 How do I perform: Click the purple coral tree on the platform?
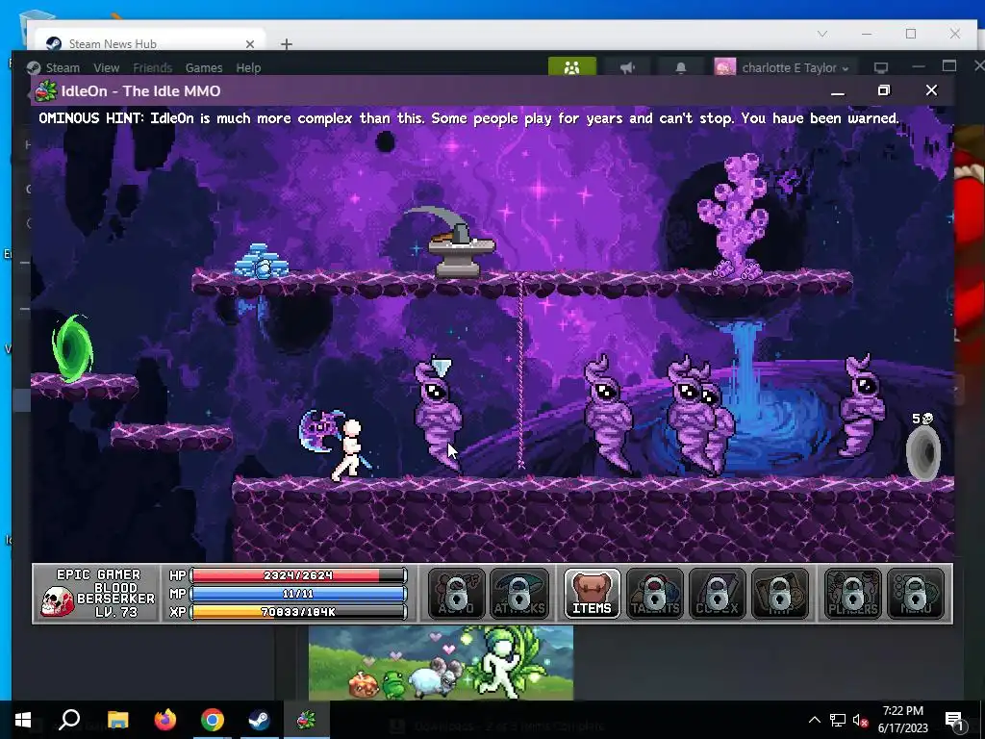click(735, 217)
